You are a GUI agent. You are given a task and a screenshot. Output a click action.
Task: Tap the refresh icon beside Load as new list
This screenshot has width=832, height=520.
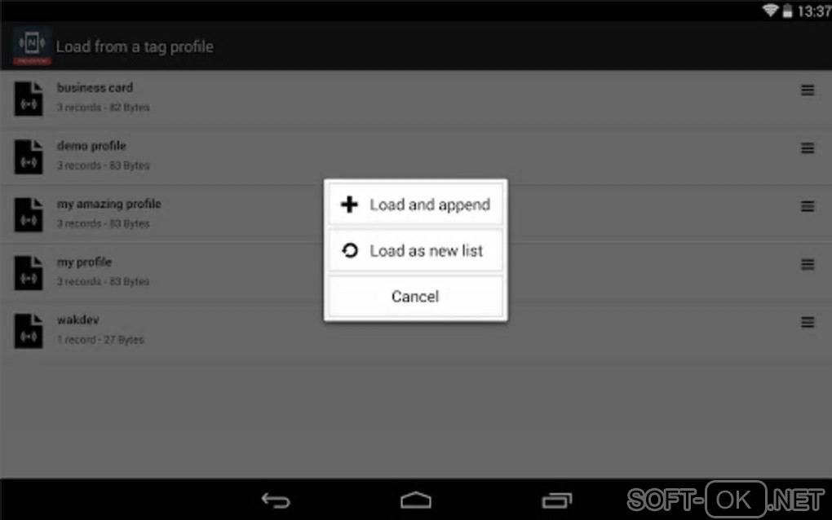click(x=350, y=250)
